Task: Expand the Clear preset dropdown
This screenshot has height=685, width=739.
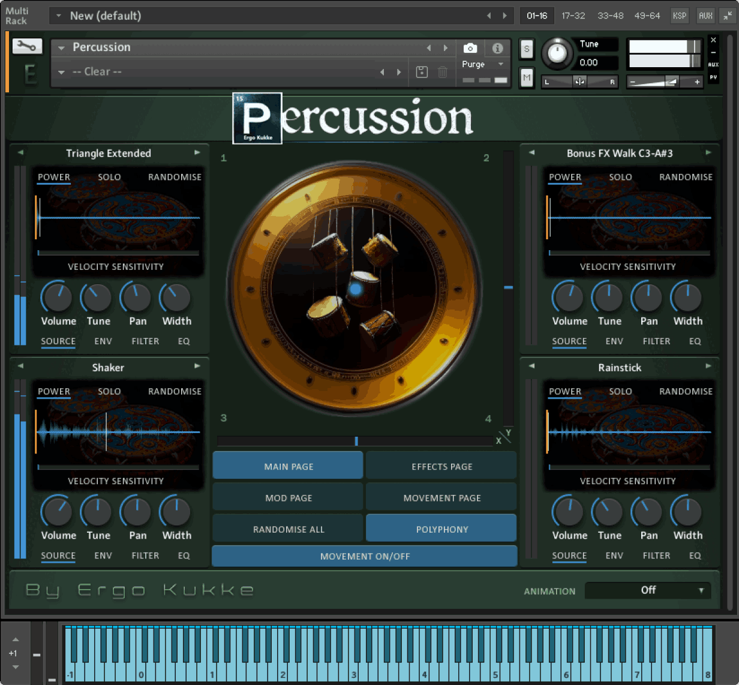Action: [61, 72]
